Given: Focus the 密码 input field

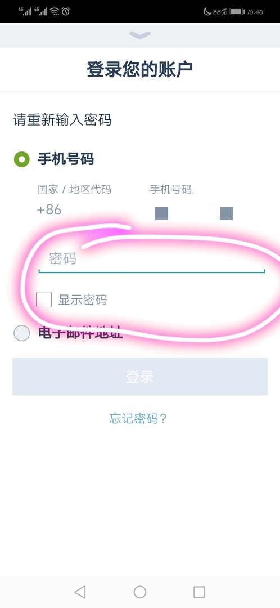Looking at the screenshot, I should click(x=151, y=259).
